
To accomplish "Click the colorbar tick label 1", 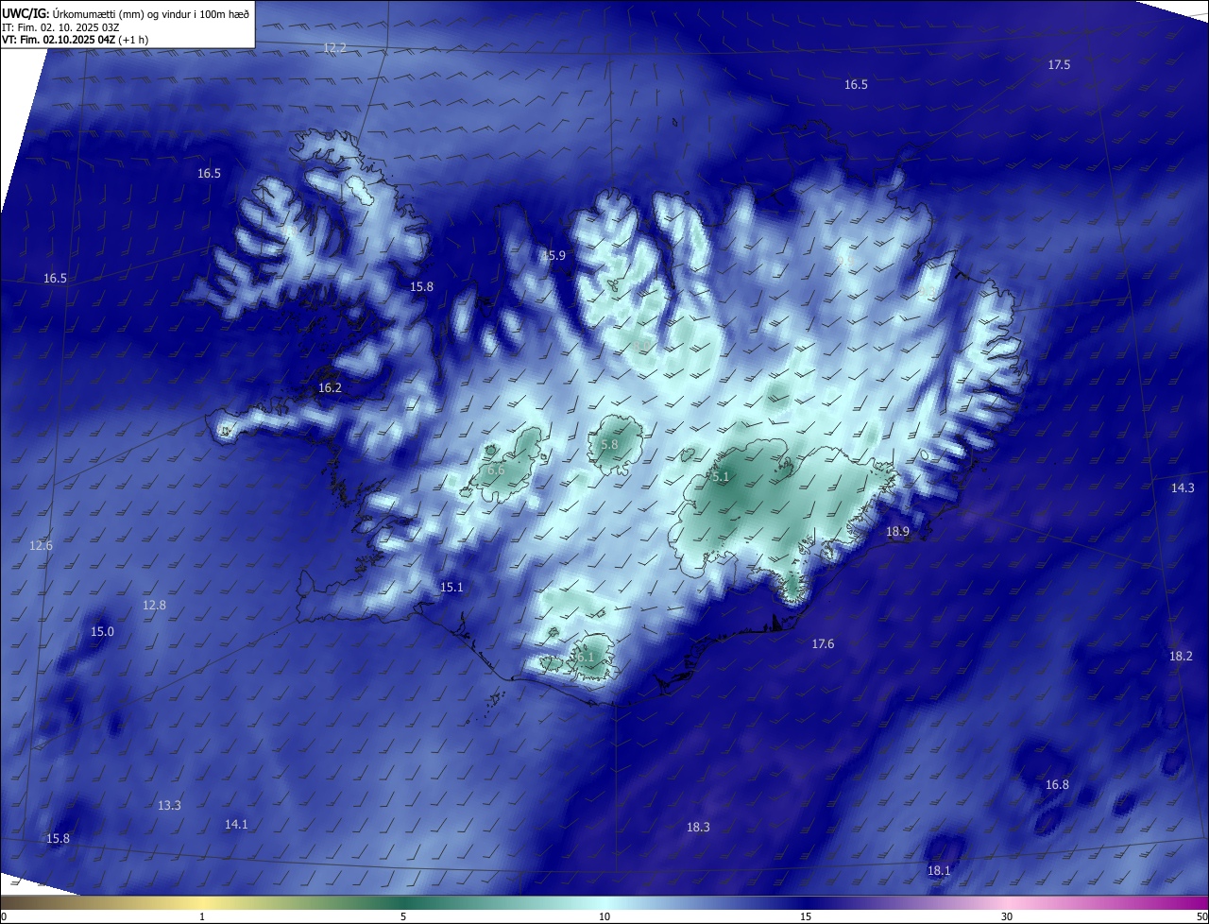I will pos(202,916).
